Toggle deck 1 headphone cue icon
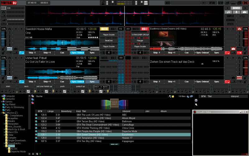Image resolution: width=249 pixels, height=156 pixels. (10, 29)
